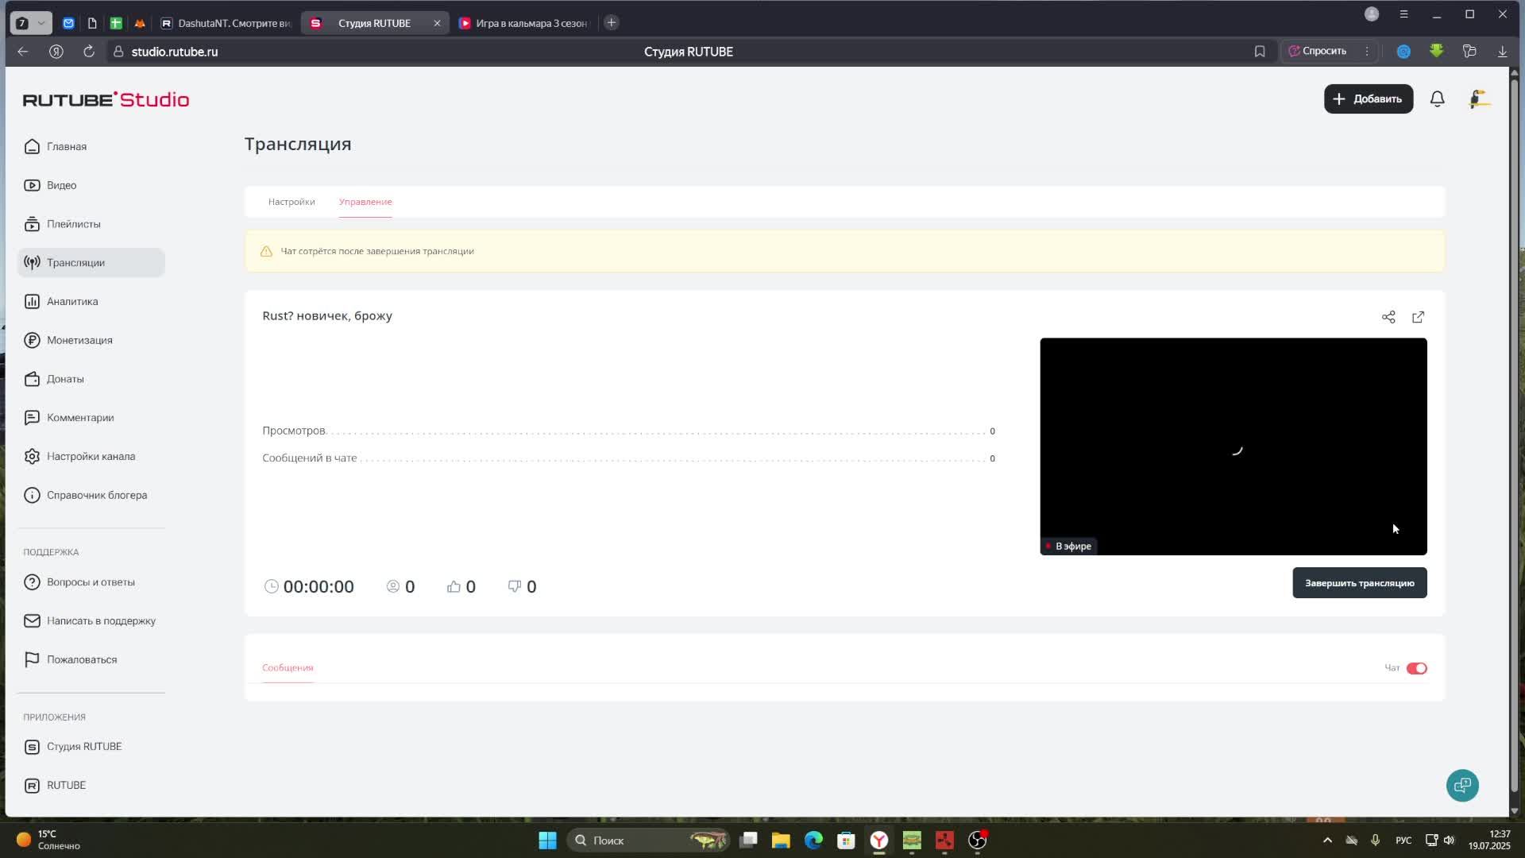The height and width of the screenshot is (858, 1525).
Task: Show hidden system tray icons
Action: click(1326, 841)
